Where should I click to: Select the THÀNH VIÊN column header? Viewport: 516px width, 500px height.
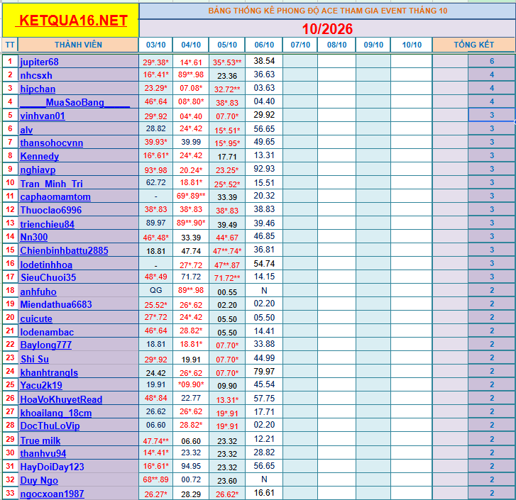tap(78, 45)
